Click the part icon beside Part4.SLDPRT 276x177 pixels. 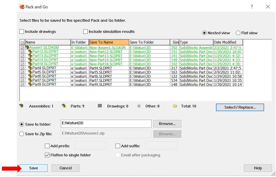pos(30,68)
